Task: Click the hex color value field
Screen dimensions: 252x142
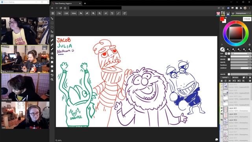Action: click(247, 19)
